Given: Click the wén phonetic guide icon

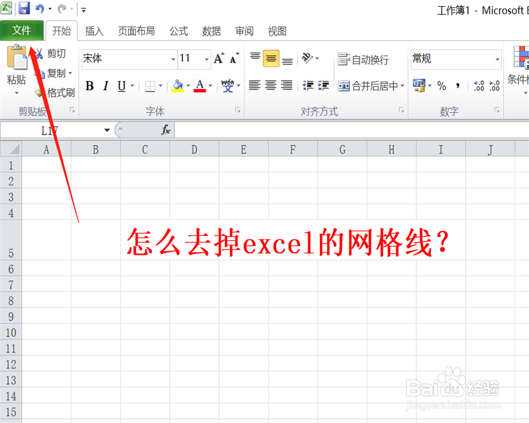Looking at the screenshot, I should [x=227, y=86].
